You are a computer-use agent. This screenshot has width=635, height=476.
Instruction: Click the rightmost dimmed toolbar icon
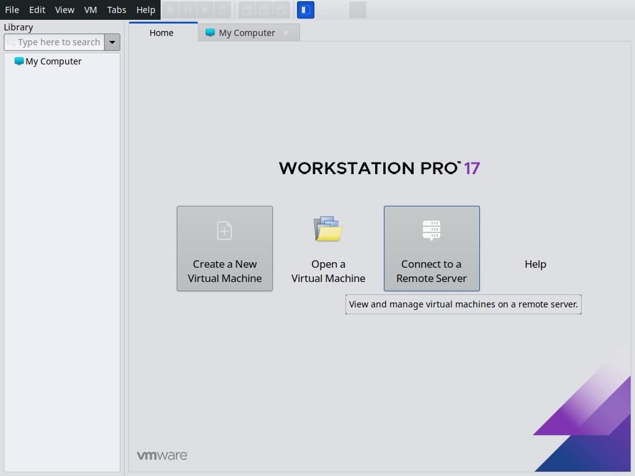[358, 10]
